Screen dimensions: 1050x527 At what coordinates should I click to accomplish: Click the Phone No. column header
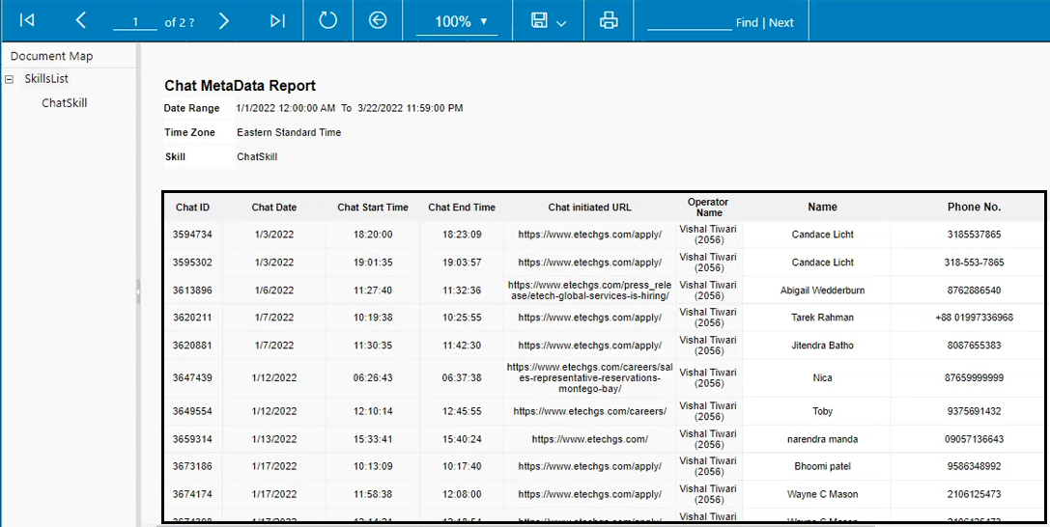point(974,207)
